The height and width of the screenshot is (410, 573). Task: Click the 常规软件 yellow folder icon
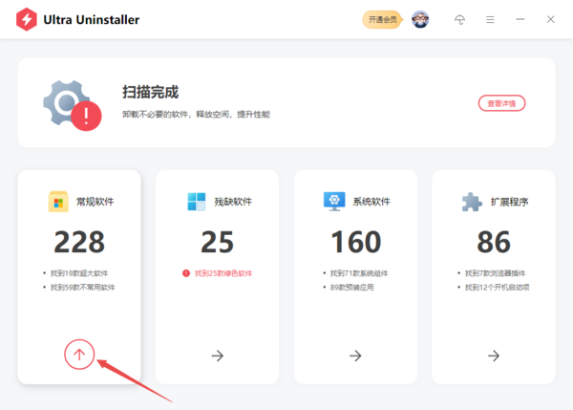pyautogui.click(x=59, y=202)
